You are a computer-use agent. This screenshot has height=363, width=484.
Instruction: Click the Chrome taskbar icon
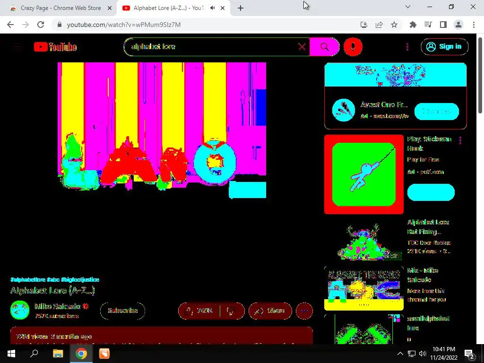pyautogui.click(x=81, y=354)
